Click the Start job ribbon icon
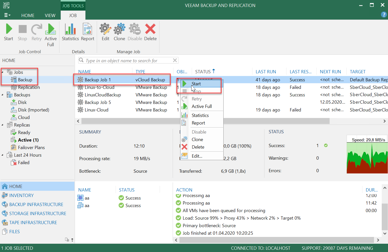Viewport: 388px width, 252px height. 9,29
